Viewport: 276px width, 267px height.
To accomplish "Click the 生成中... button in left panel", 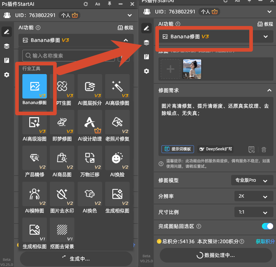I will [x=76, y=259].
